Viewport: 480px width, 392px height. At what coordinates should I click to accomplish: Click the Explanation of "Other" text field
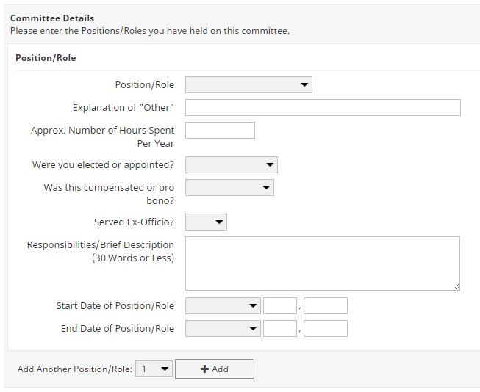tap(323, 108)
